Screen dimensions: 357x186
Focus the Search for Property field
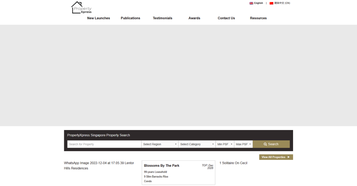(104, 144)
